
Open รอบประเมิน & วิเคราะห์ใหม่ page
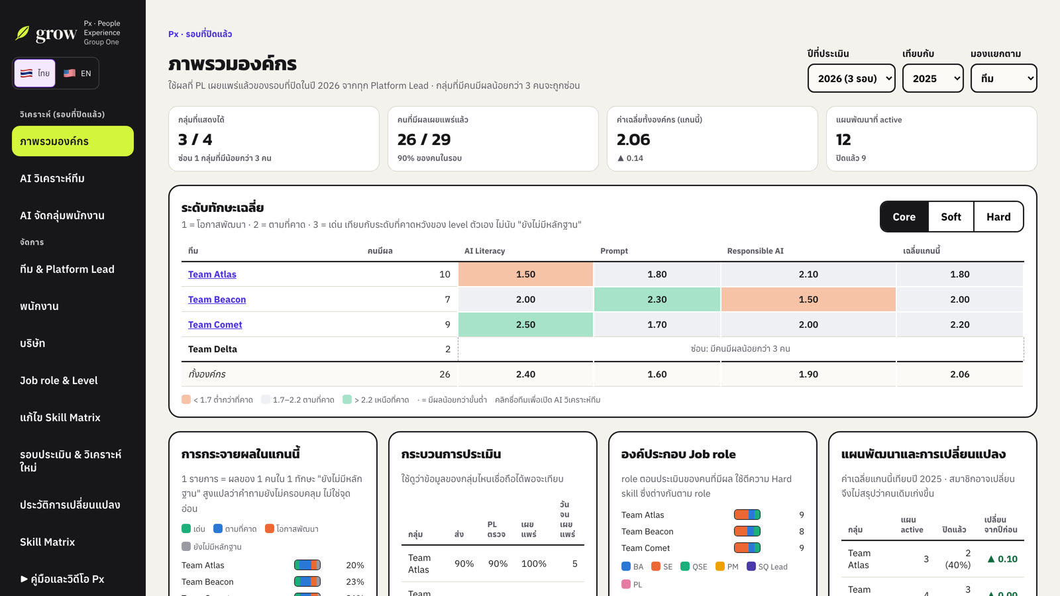[73, 461]
